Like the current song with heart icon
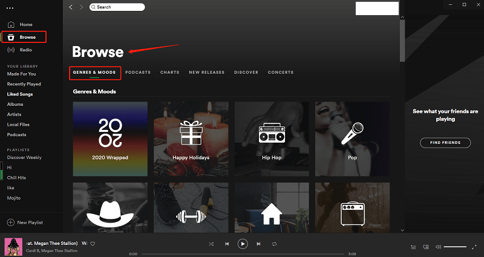Image resolution: width=484 pixels, height=257 pixels. tap(93, 244)
